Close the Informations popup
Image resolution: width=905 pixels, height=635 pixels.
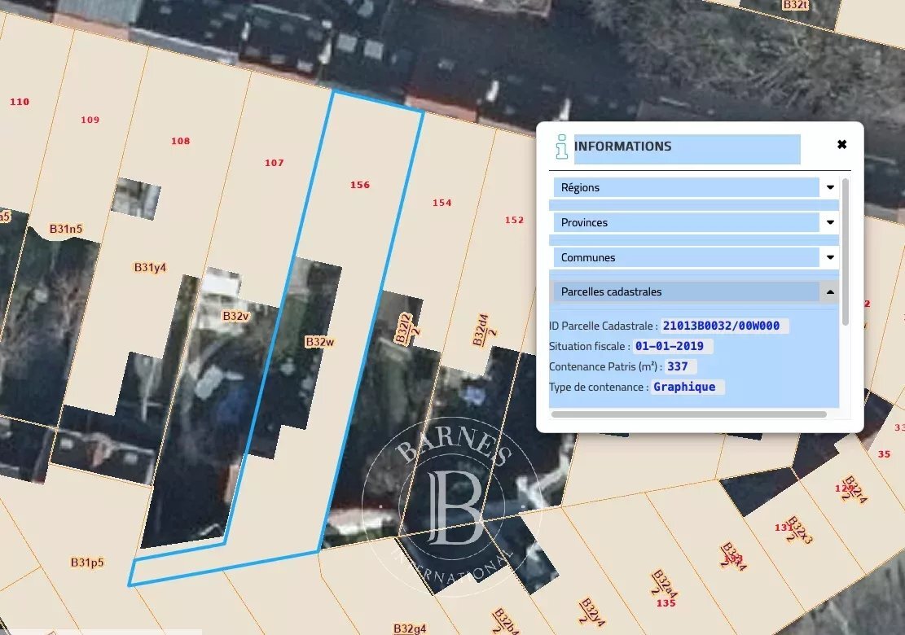(x=841, y=145)
